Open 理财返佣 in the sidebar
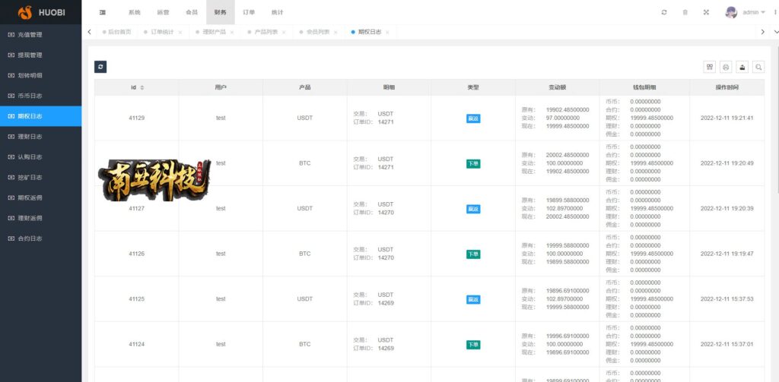The height and width of the screenshot is (382, 779). tap(41, 218)
